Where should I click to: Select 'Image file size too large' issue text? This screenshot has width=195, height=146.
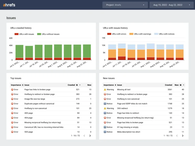[x=35, y=99]
